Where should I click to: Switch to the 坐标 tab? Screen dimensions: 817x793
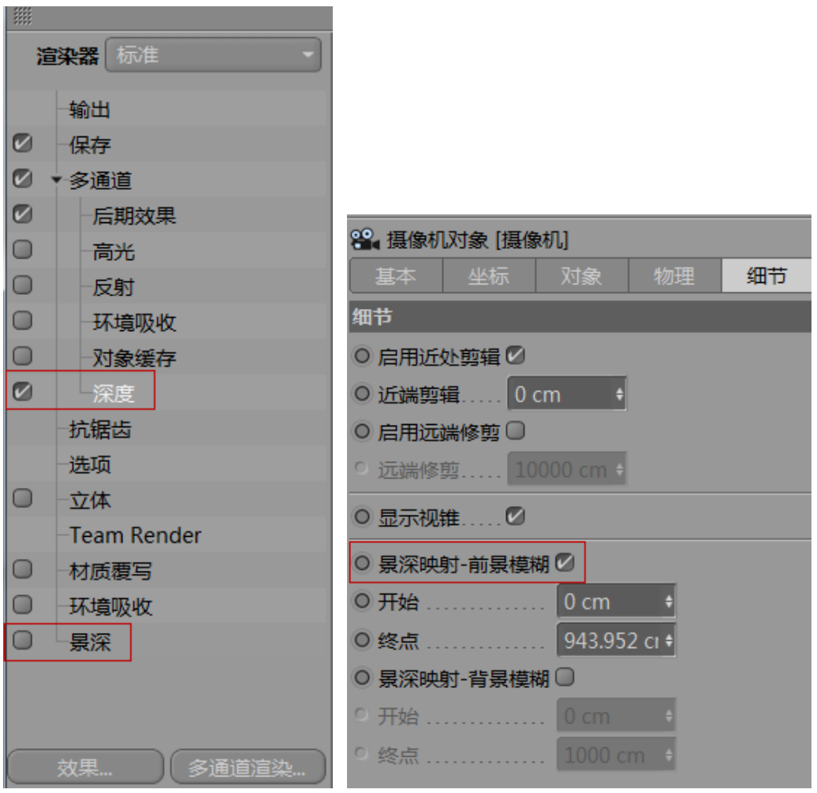tap(489, 275)
